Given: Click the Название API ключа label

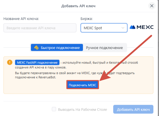Looking at the screenshot, I should coord(21,19).
